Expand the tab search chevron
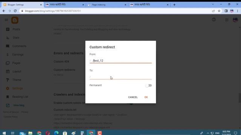Image resolution: width=241 pixels, height=135 pixels. tap(213, 4)
